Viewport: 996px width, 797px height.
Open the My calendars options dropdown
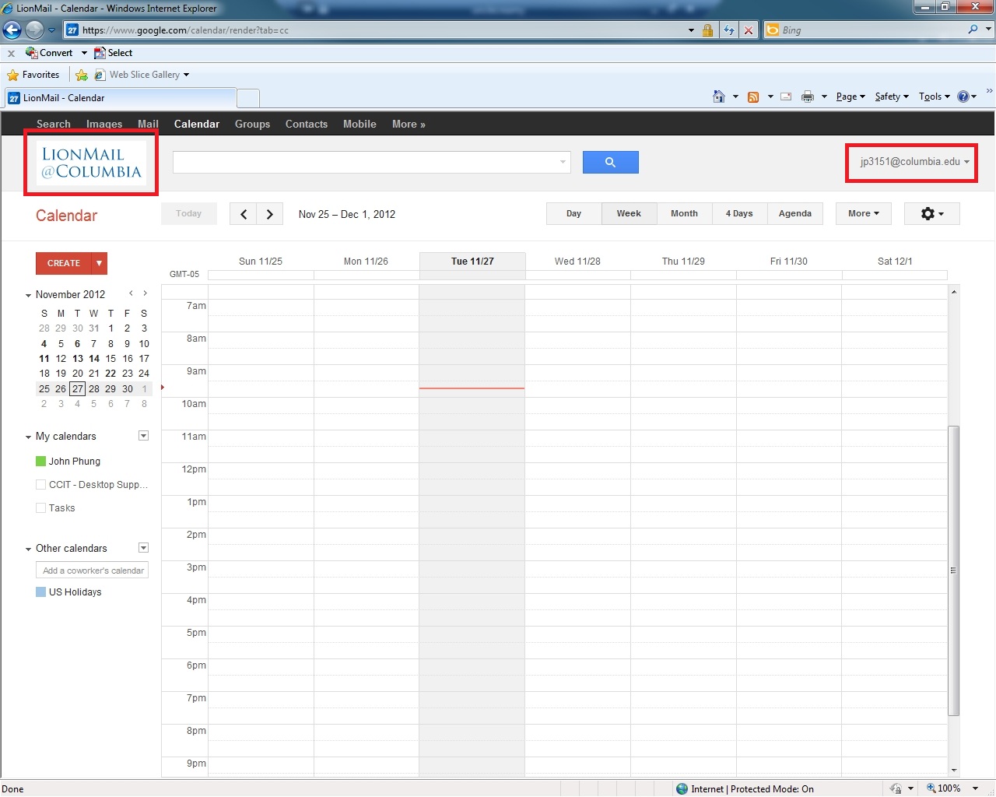point(143,436)
